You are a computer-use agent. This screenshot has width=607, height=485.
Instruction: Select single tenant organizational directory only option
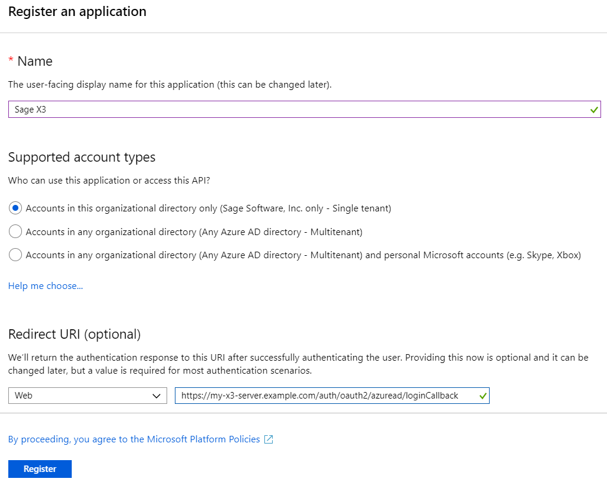(15, 208)
